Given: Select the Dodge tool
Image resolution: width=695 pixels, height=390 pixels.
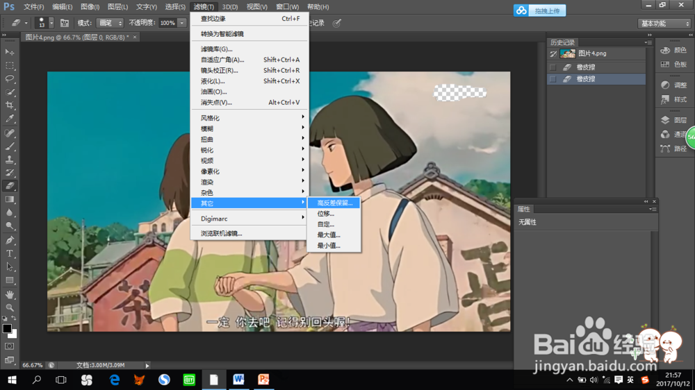Looking at the screenshot, I should 9,226.
